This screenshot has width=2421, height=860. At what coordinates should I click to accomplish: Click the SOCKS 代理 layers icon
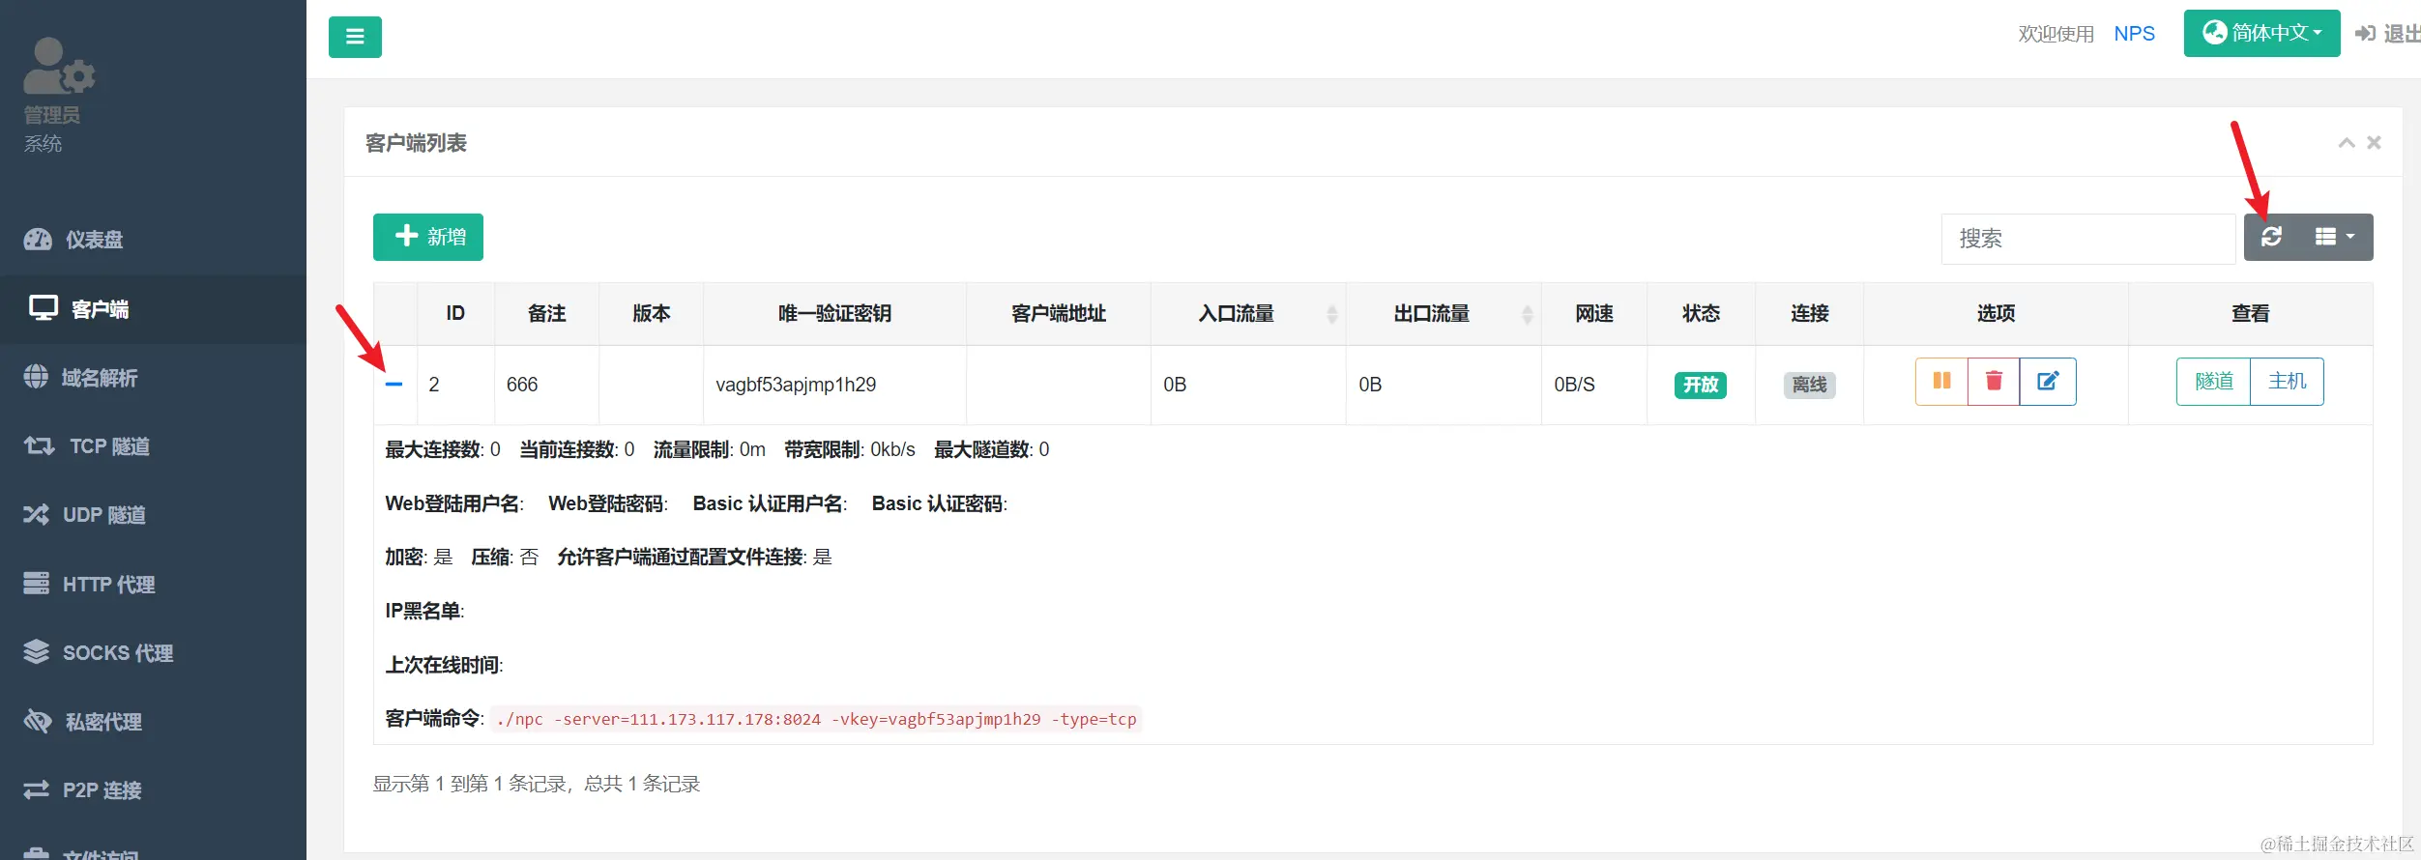pos(37,652)
